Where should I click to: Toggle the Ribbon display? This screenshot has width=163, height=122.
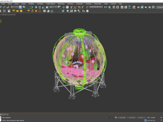pyautogui.click(x=122, y=7)
